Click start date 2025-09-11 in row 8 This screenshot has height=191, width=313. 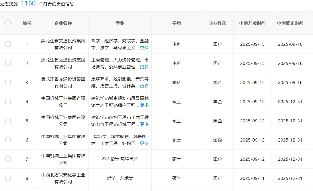click(x=252, y=178)
